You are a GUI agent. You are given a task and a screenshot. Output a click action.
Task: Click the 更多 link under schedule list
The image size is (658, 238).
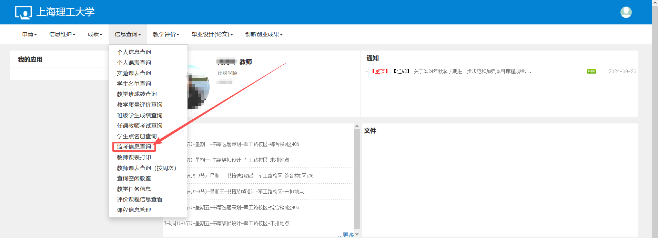click(348, 235)
